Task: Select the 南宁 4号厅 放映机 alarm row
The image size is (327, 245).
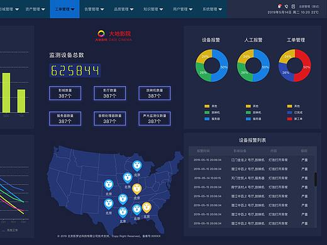Action: (x=252, y=187)
